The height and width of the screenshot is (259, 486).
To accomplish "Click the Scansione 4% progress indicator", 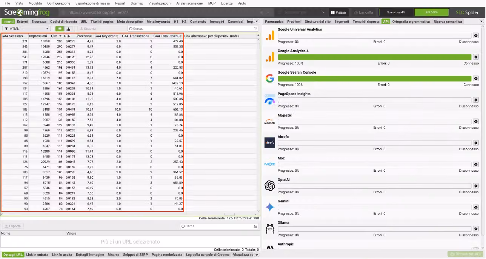I will [x=395, y=12].
